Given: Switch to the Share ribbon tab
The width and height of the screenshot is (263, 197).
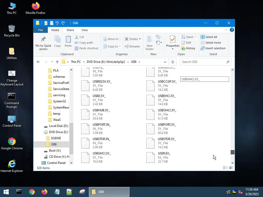Looking at the screenshot, I should 70,30.
